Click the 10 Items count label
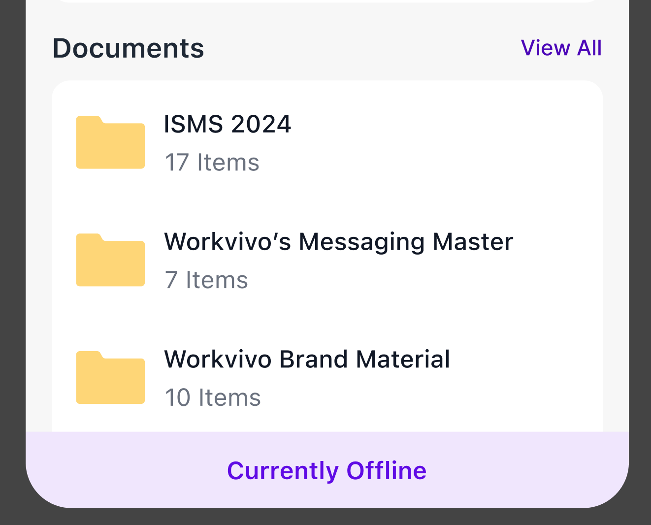Screen dimensions: 651x525 pos(213,397)
